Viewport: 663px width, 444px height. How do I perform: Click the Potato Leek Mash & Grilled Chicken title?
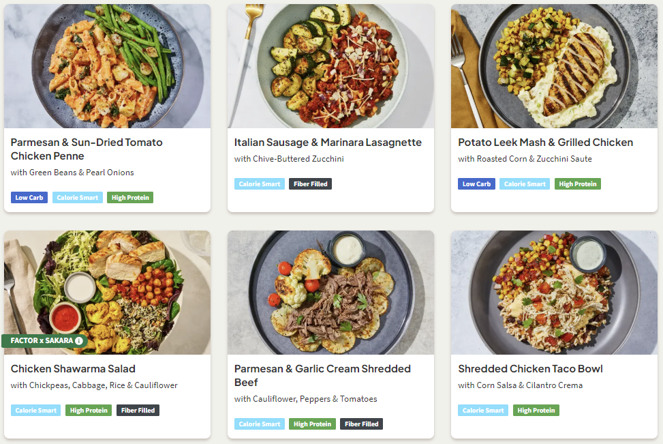(545, 143)
